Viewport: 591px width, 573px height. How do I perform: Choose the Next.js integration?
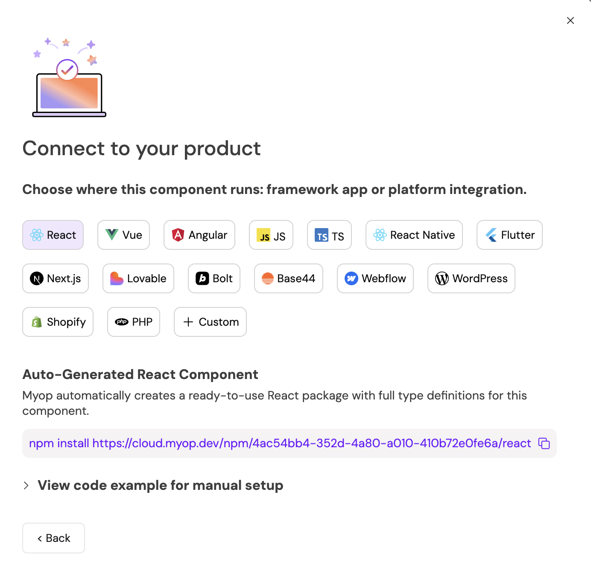point(56,278)
